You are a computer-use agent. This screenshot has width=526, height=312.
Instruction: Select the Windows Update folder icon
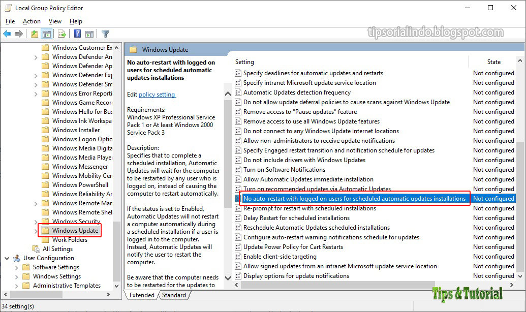(45, 230)
